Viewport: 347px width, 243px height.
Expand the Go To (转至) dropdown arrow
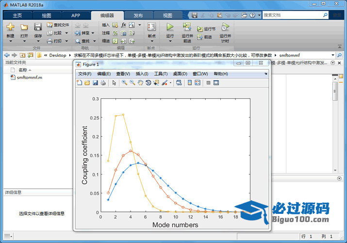[93, 33]
